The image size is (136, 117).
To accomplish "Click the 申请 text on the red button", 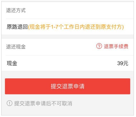I will (x=79, y=86).
